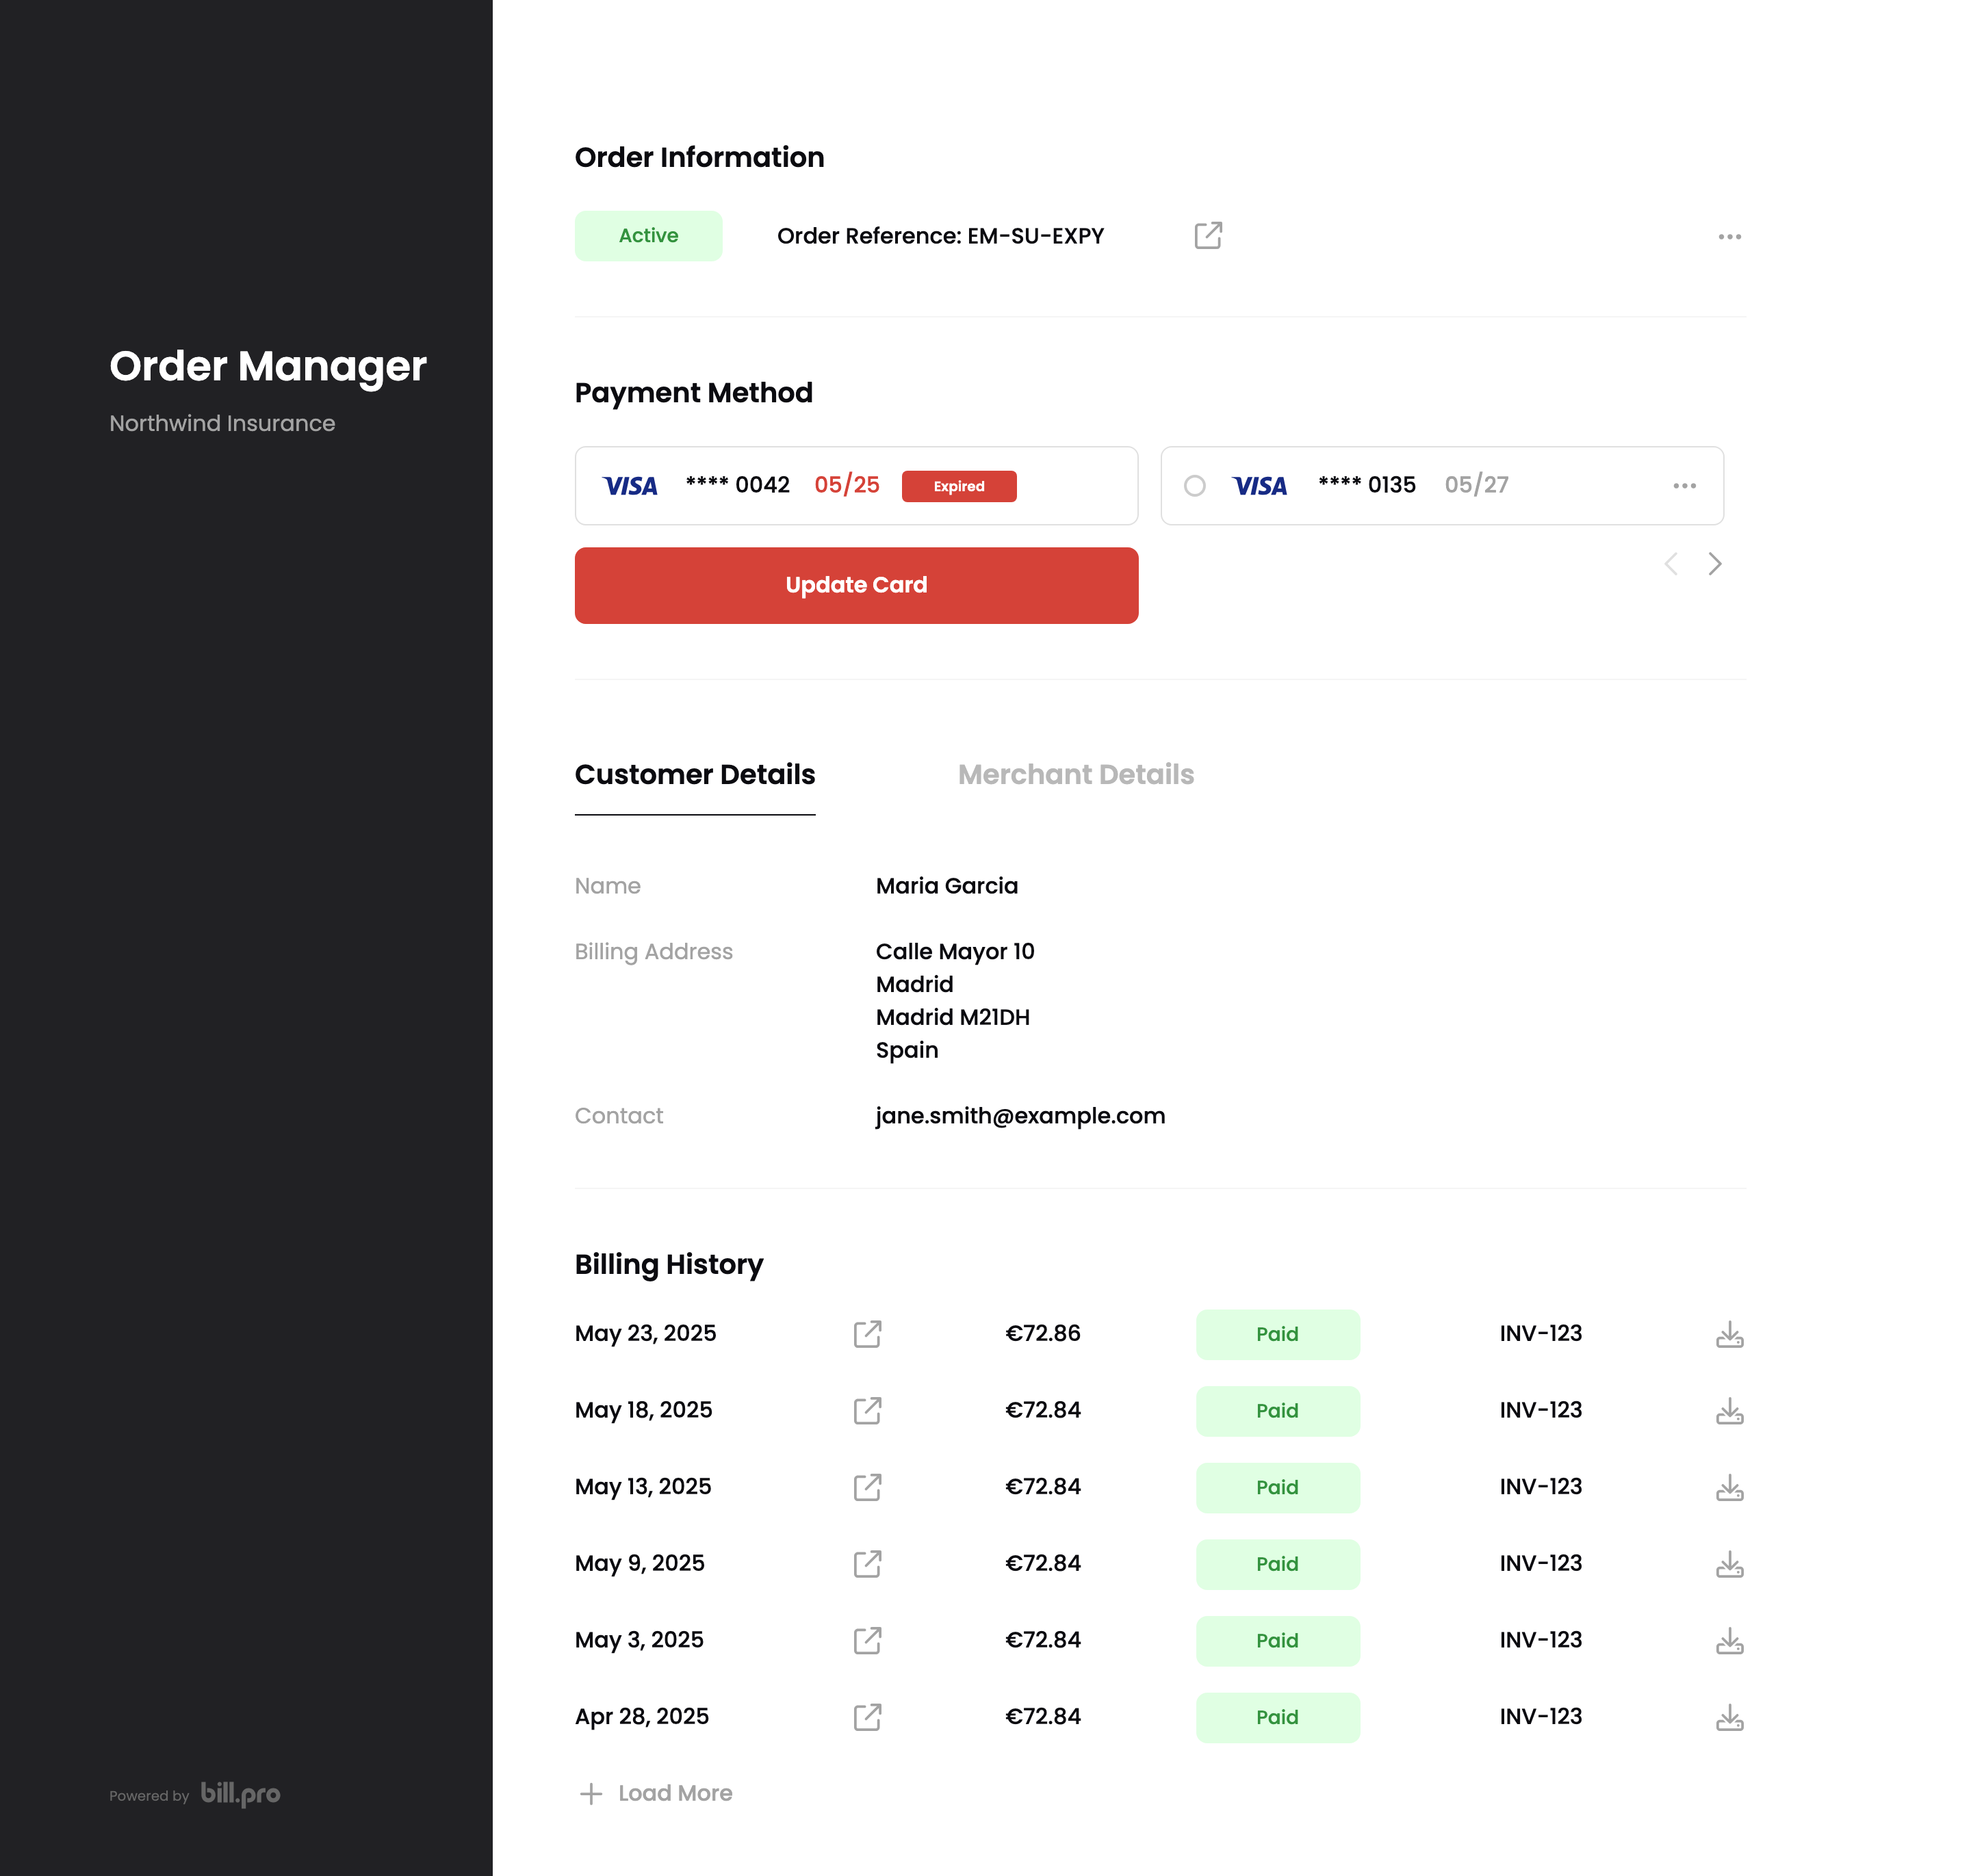Download the May 3, 2025 invoice
Viewport: 1971px width, 1876px height.
point(1729,1641)
